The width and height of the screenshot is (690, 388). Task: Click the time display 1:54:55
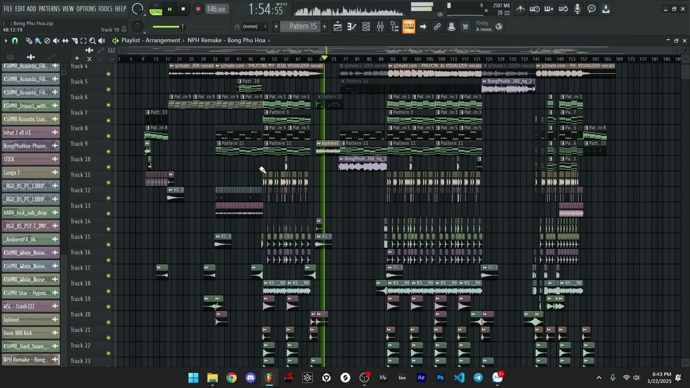266,10
